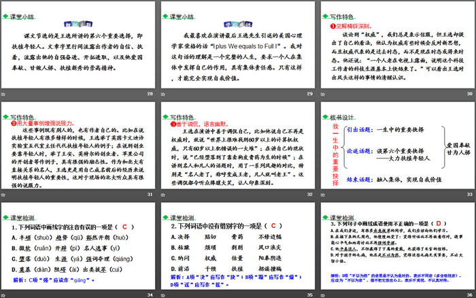Click option D row 萎靡 on slide 34
Image resolution: width=476 pixels, height=298 pixels.
click(67, 269)
